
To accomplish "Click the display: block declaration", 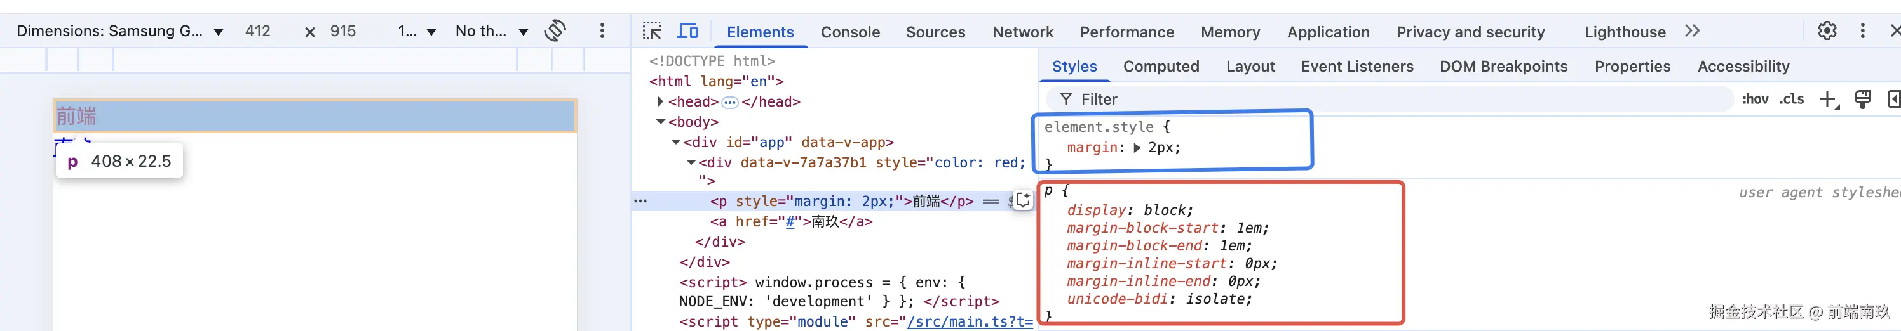I will 1130,210.
